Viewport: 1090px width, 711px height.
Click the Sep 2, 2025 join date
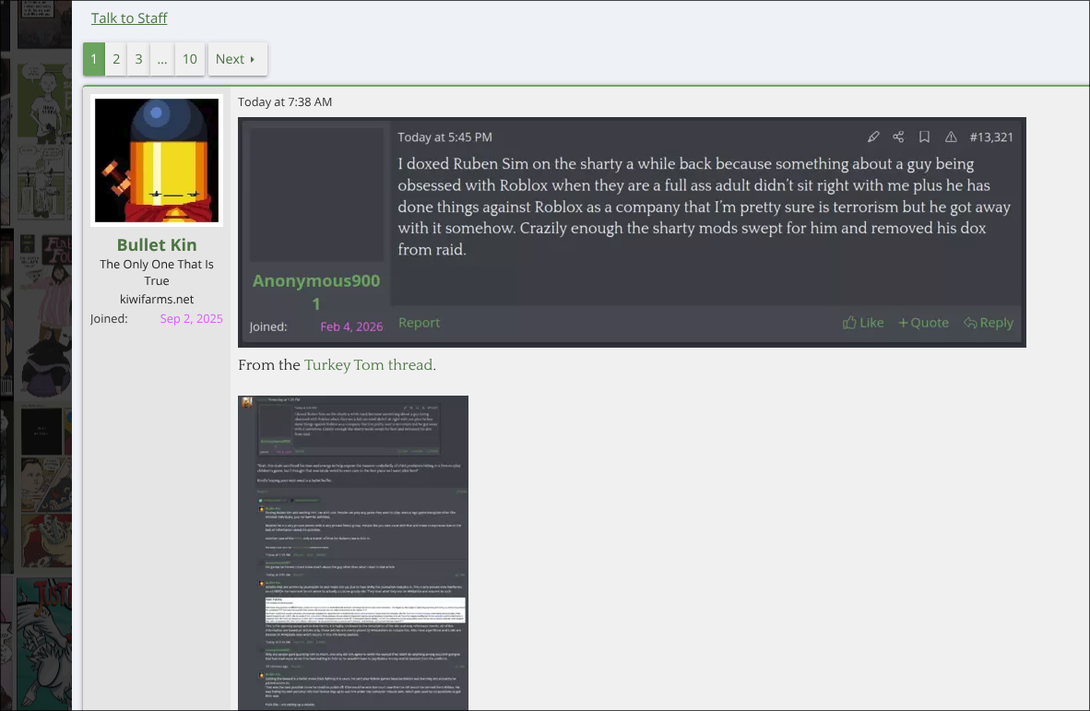(x=191, y=319)
